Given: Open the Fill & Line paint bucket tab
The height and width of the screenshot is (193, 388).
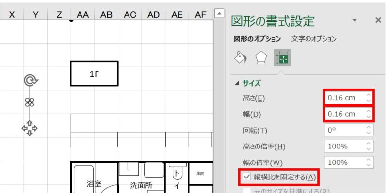Looking at the screenshot, I should point(240,58).
